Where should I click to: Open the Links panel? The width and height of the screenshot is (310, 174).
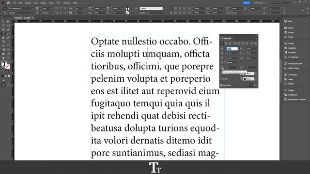(x=289, y=37)
